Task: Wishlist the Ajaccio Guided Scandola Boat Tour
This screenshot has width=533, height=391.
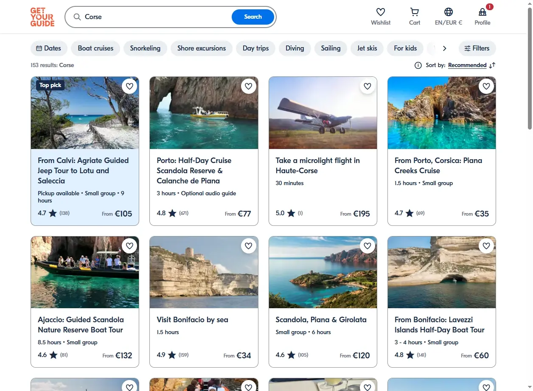Action: pos(130,245)
